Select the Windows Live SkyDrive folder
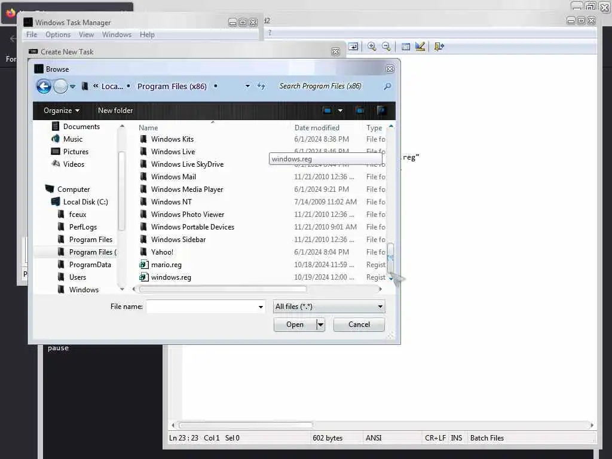The height and width of the screenshot is (459, 612). pyautogui.click(x=187, y=164)
